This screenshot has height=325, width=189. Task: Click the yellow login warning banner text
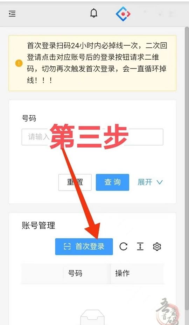(97, 63)
